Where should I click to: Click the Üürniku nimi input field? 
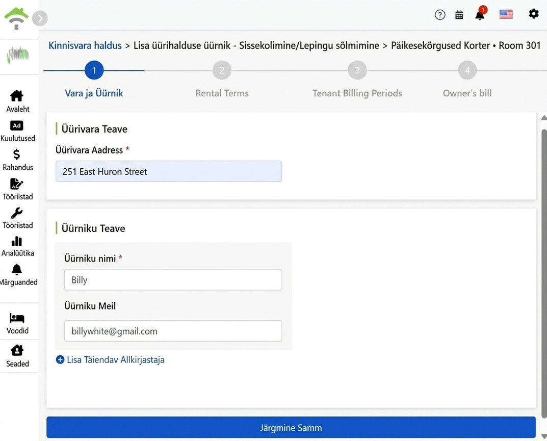(173, 279)
